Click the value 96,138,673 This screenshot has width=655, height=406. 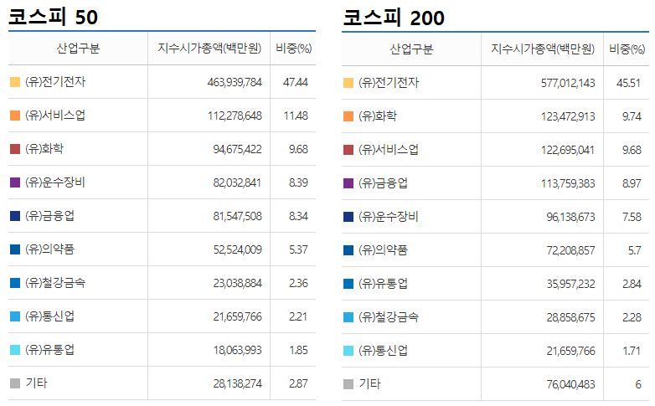click(570, 217)
